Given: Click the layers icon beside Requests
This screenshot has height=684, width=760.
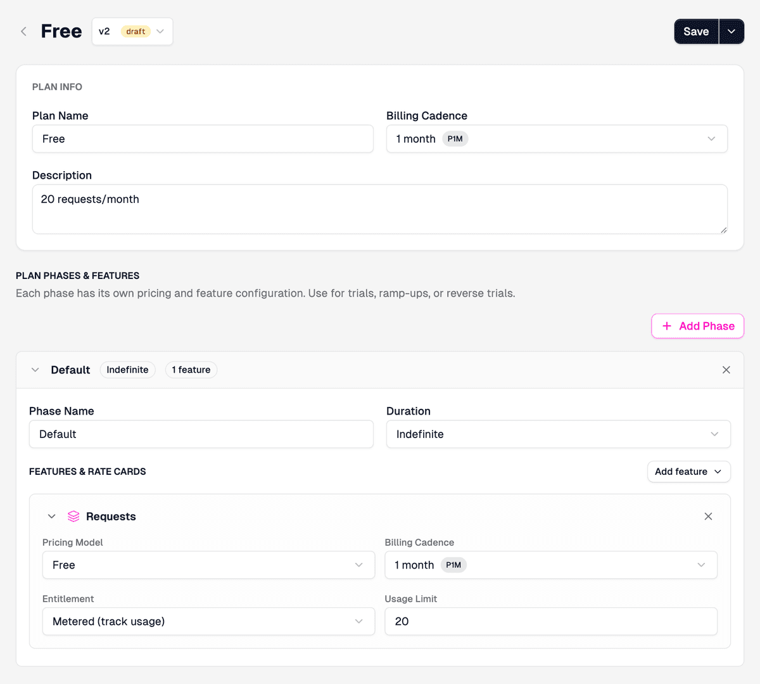Looking at the screenshot, I should (73, 516).
